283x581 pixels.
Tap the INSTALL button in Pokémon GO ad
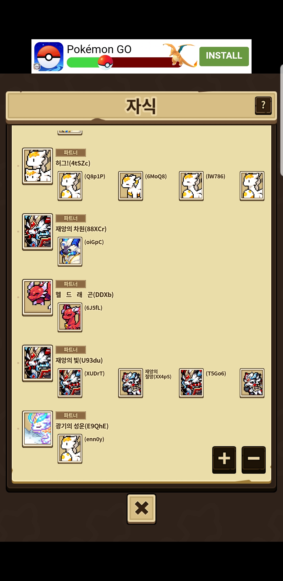(x=224, y=56)
